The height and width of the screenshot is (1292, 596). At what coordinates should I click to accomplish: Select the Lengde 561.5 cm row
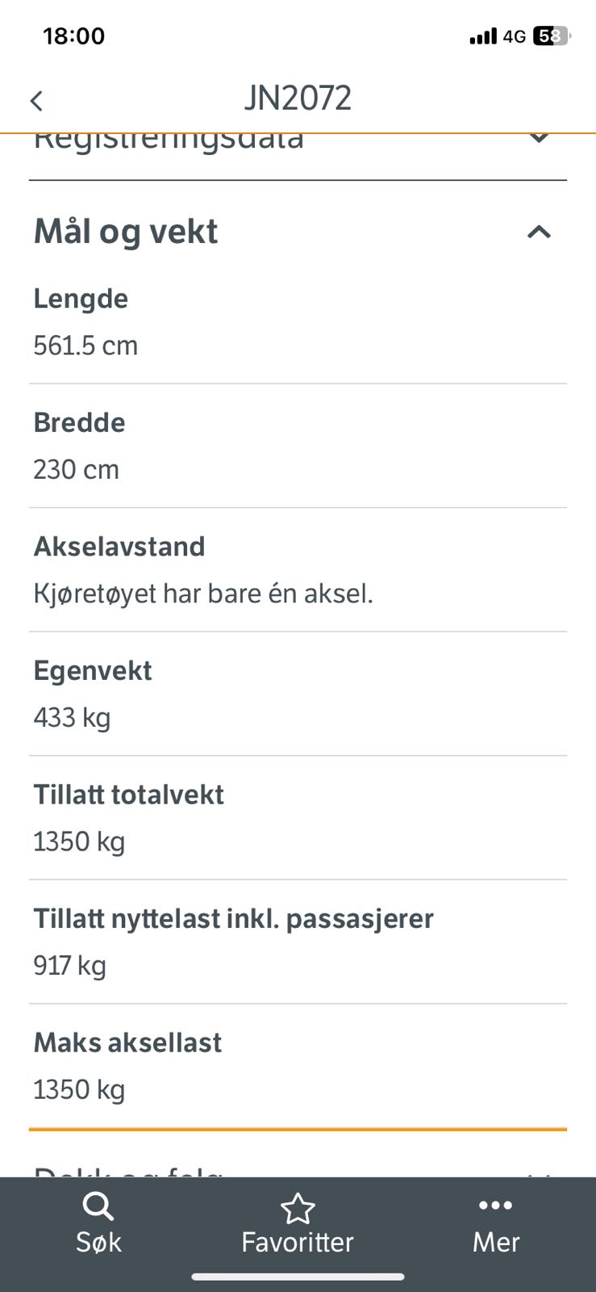[x=298, y=322]
